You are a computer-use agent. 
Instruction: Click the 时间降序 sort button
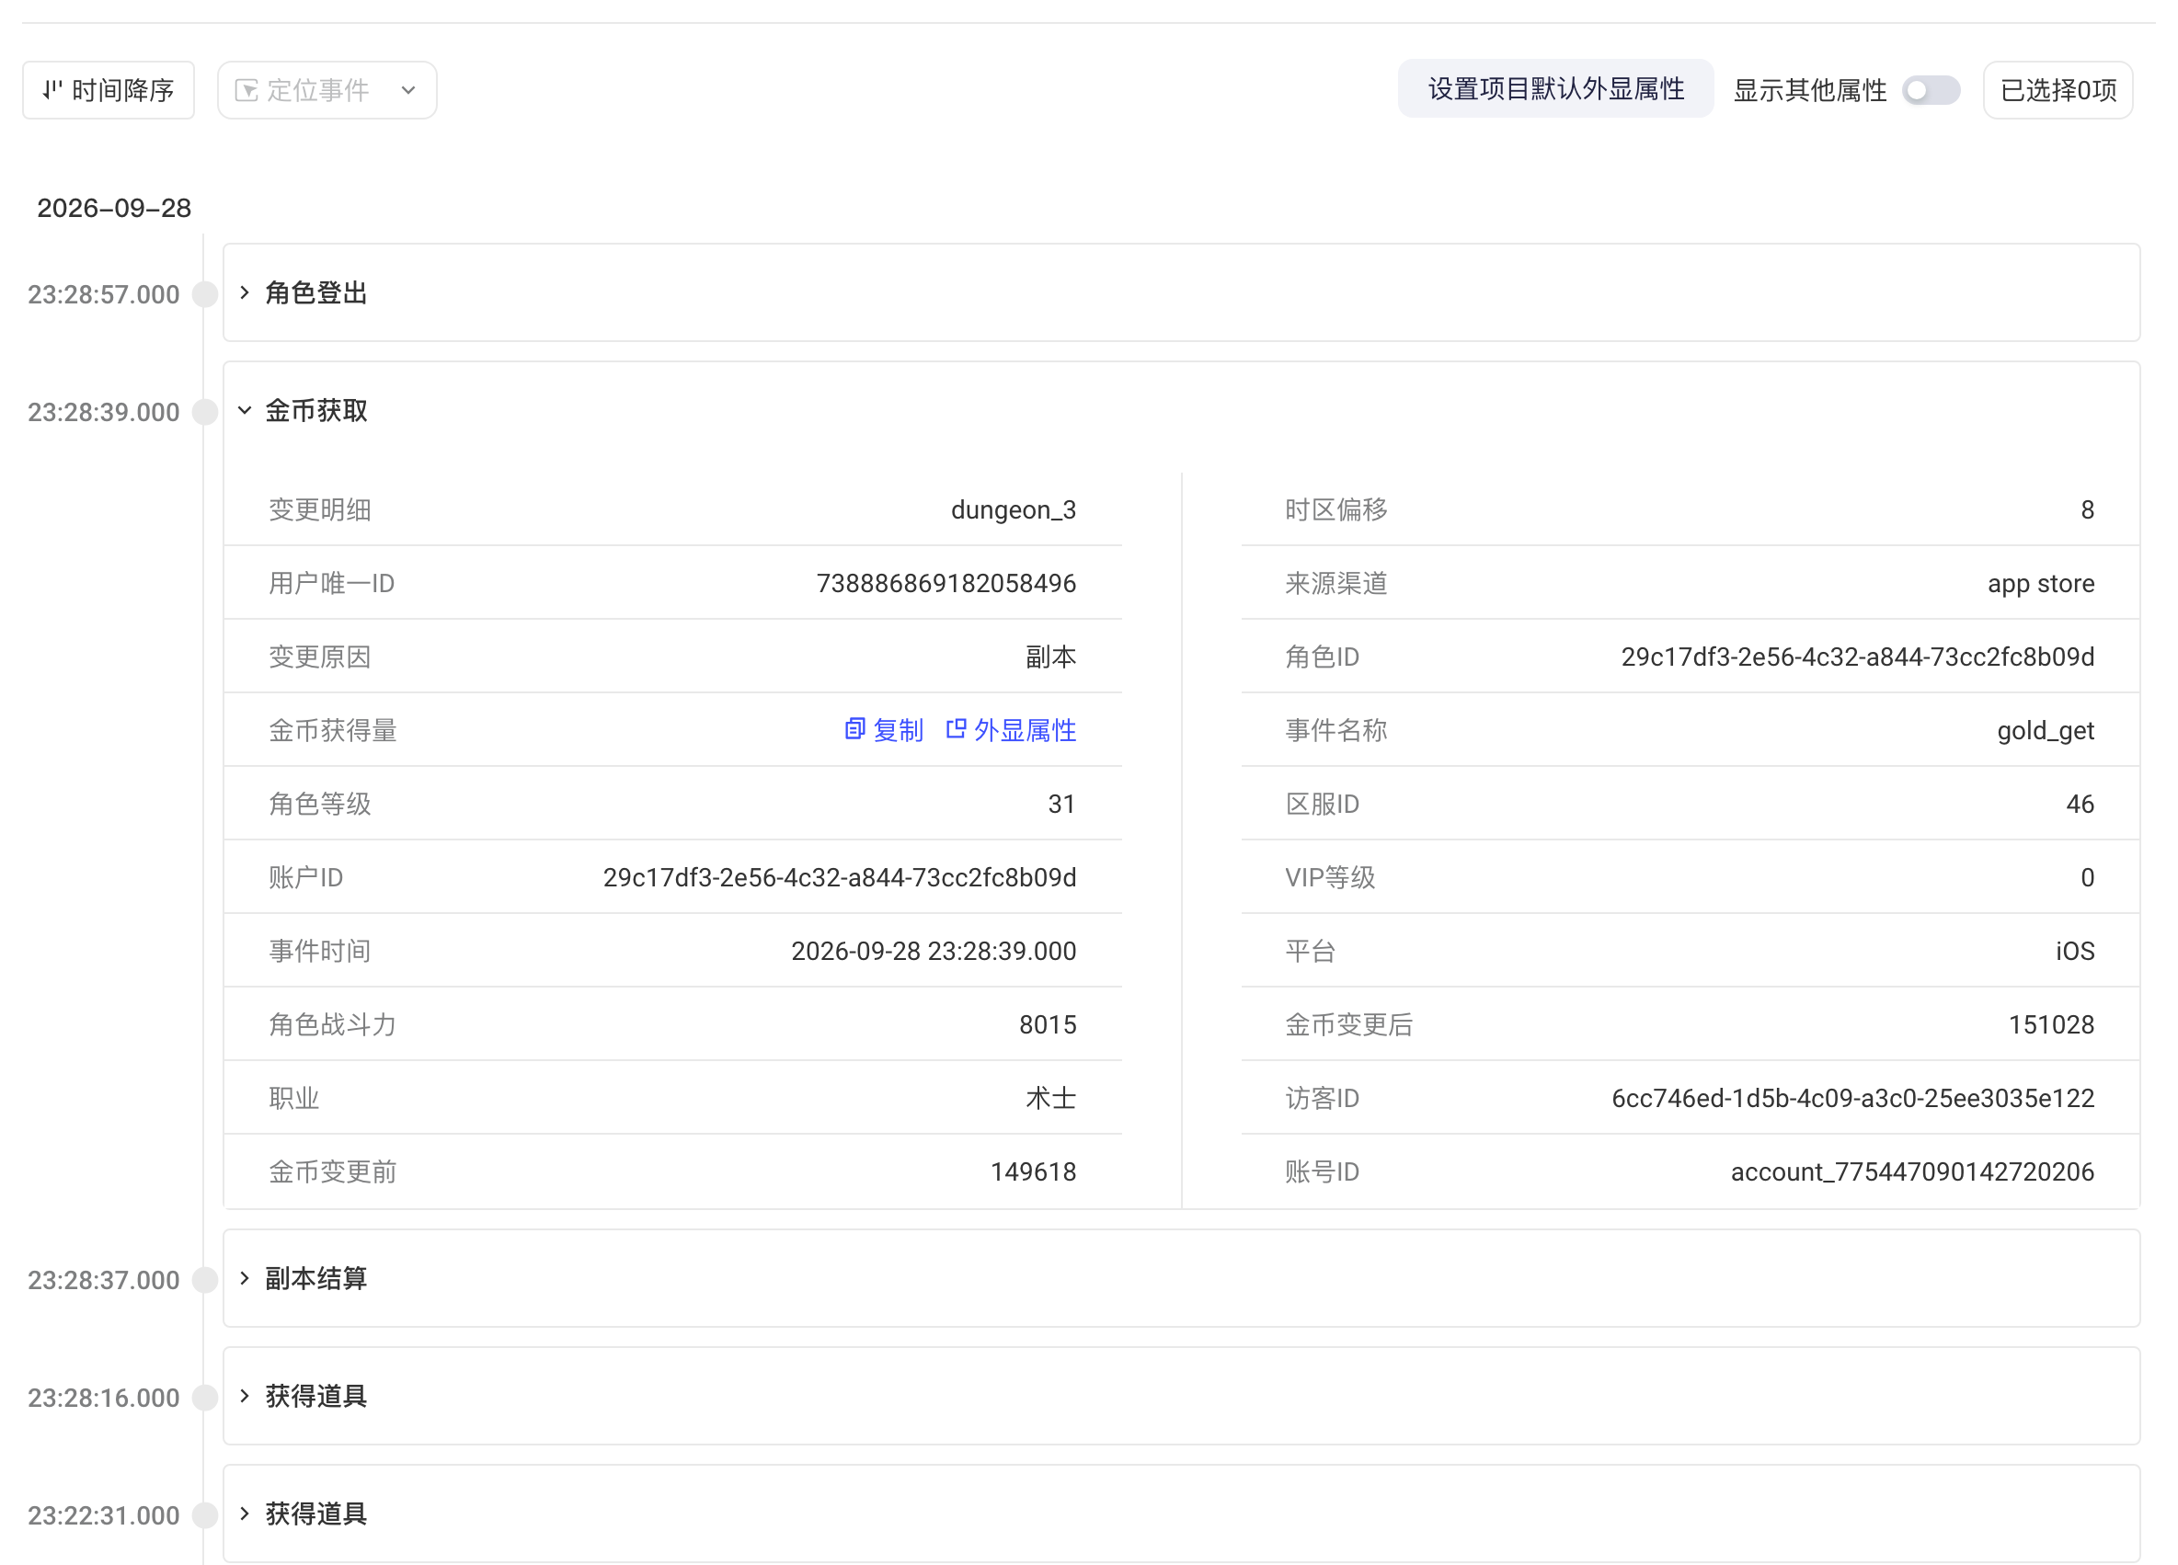tap(109, 90)
